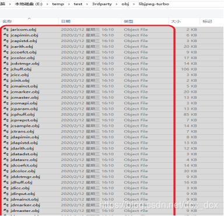The width and height of the screenshot is (224, 216).
Task: Click the 30 KB size of jdcolor.obj
Action: tap(190, 171)
